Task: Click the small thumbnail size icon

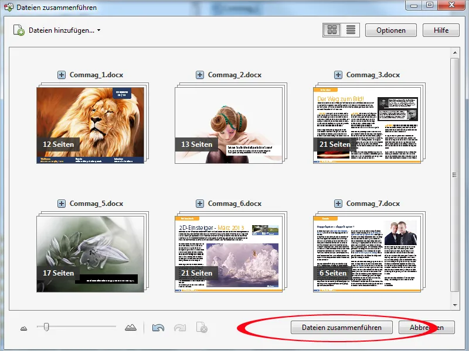Action: (23, 328)
